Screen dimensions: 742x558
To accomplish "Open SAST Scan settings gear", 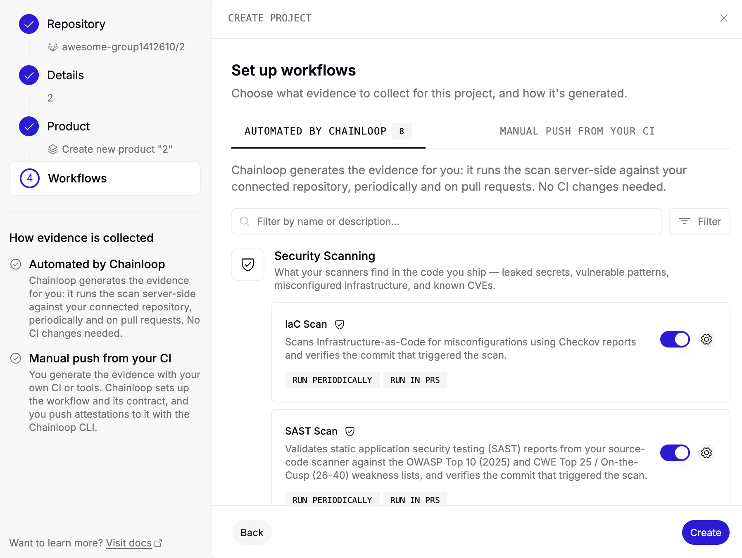I will pos(706,453).
